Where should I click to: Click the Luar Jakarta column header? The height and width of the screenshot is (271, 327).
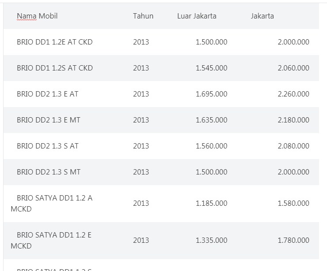[197, 16]
